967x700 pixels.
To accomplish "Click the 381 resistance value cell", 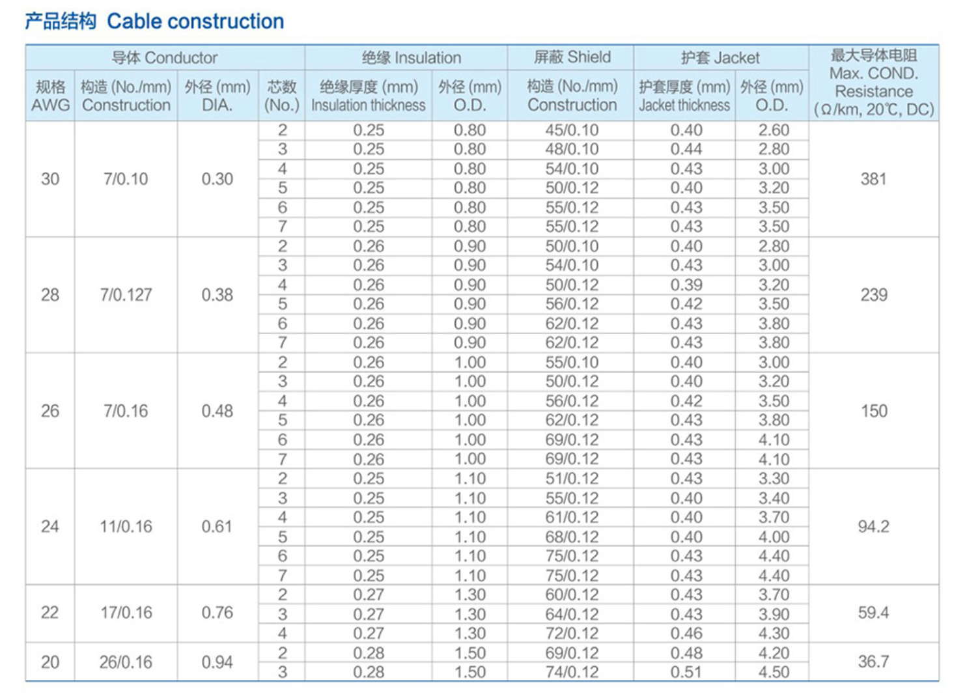I will (x=873, y=179).
